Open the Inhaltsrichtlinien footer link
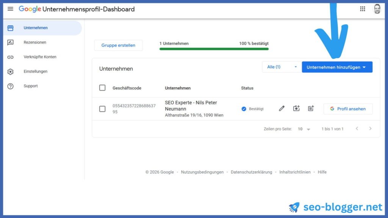Viewport: 388px width, 218px height. 295,172
